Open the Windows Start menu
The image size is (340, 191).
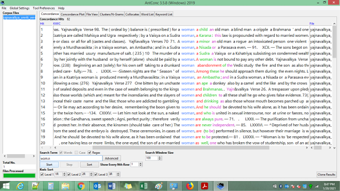tap(6, 186)
